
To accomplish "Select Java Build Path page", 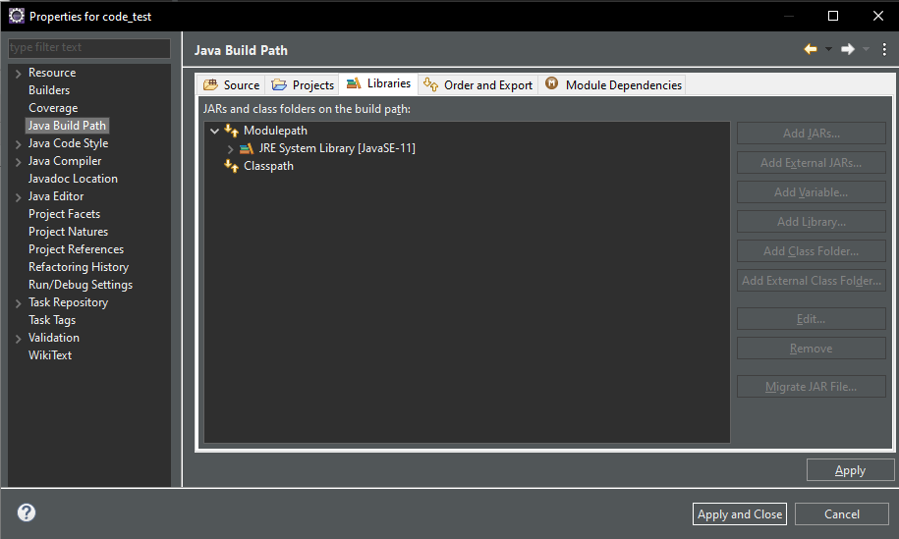I will [67, 126].
